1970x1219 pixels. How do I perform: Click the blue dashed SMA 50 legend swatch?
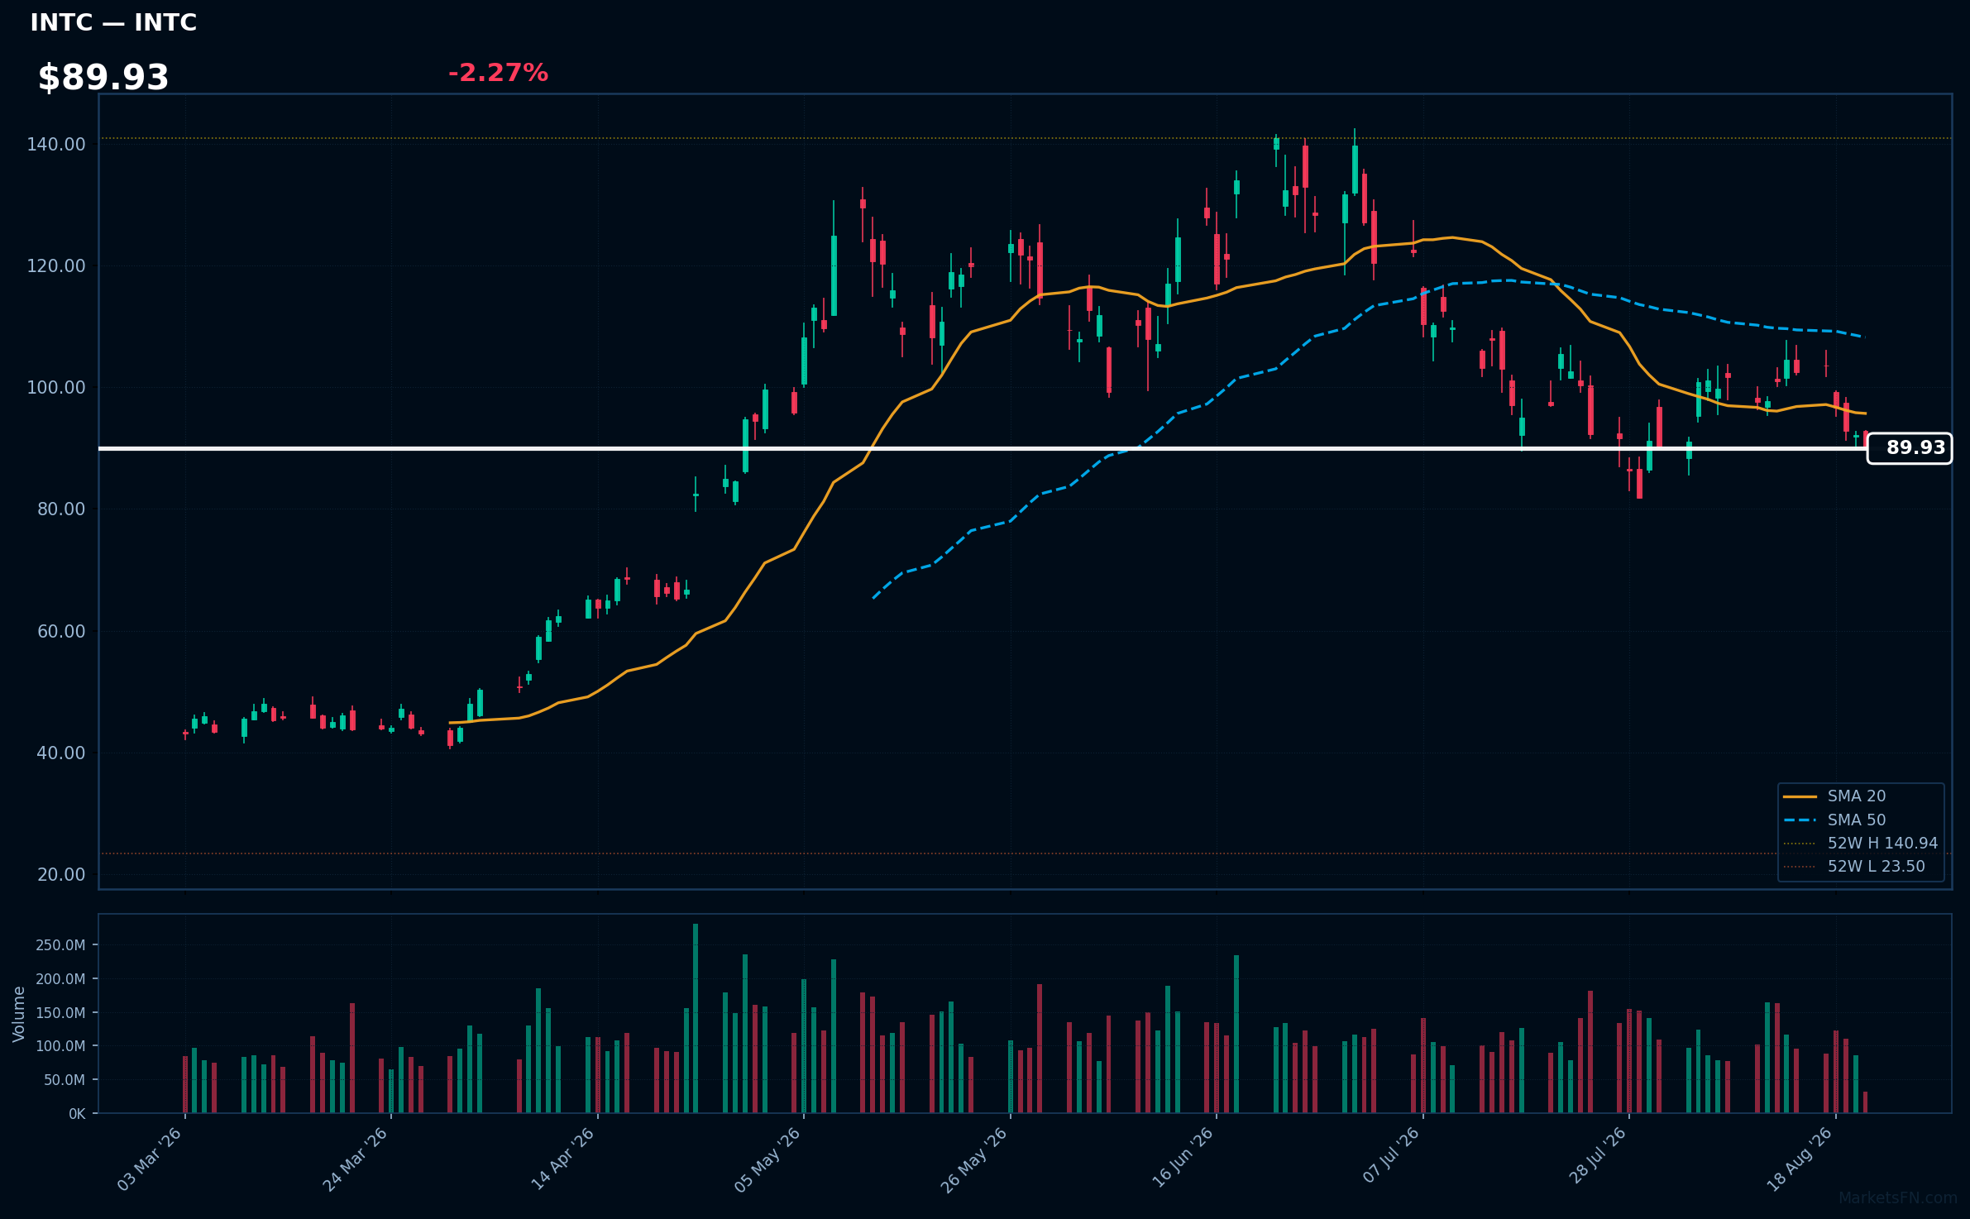point(1800,820)
